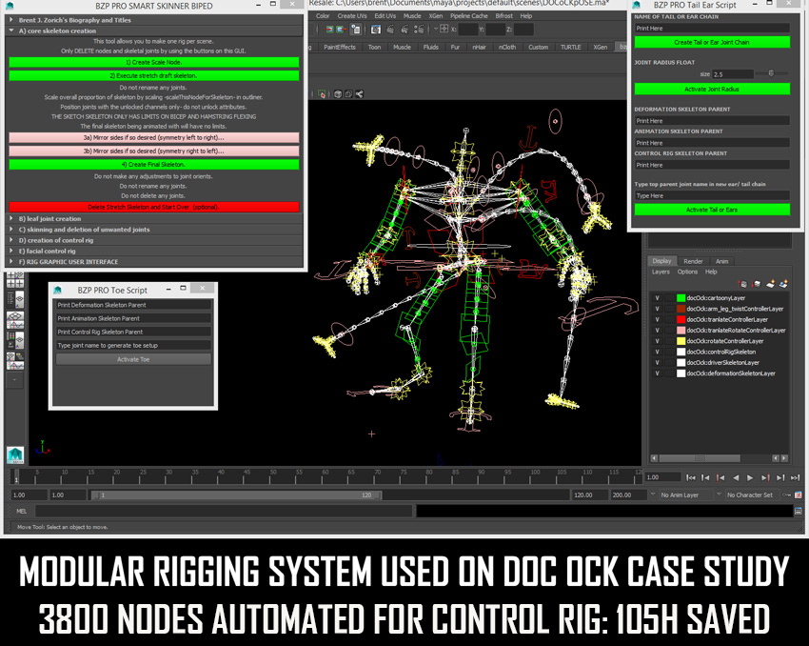809x646 pixels.
Task: Click the move layer up icon
Action: (742, 284)
